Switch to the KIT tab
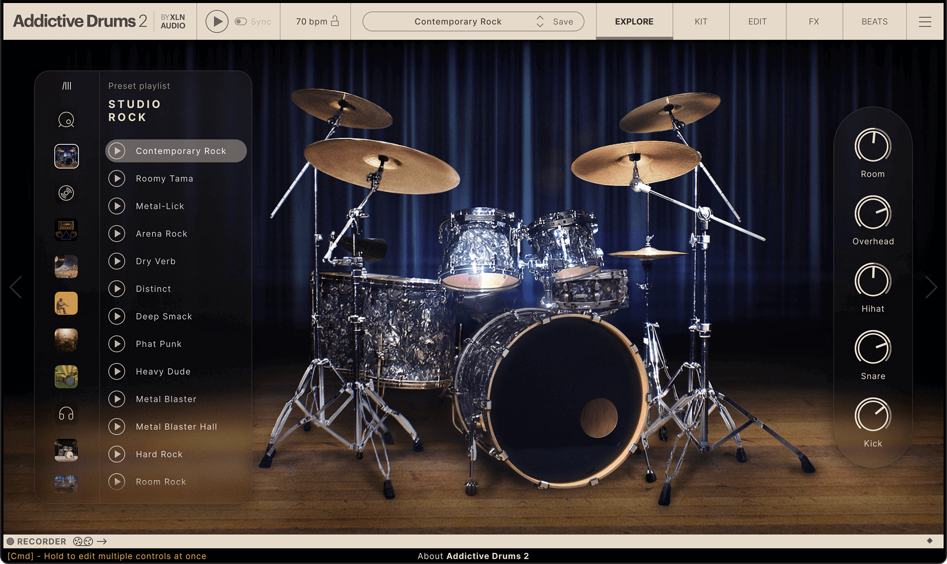Viewport: 947px width, 564px height. pyautogui.click(x=701, y=21)
